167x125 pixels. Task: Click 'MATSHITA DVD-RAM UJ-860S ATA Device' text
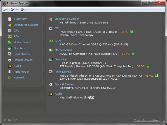click(88, 88)
